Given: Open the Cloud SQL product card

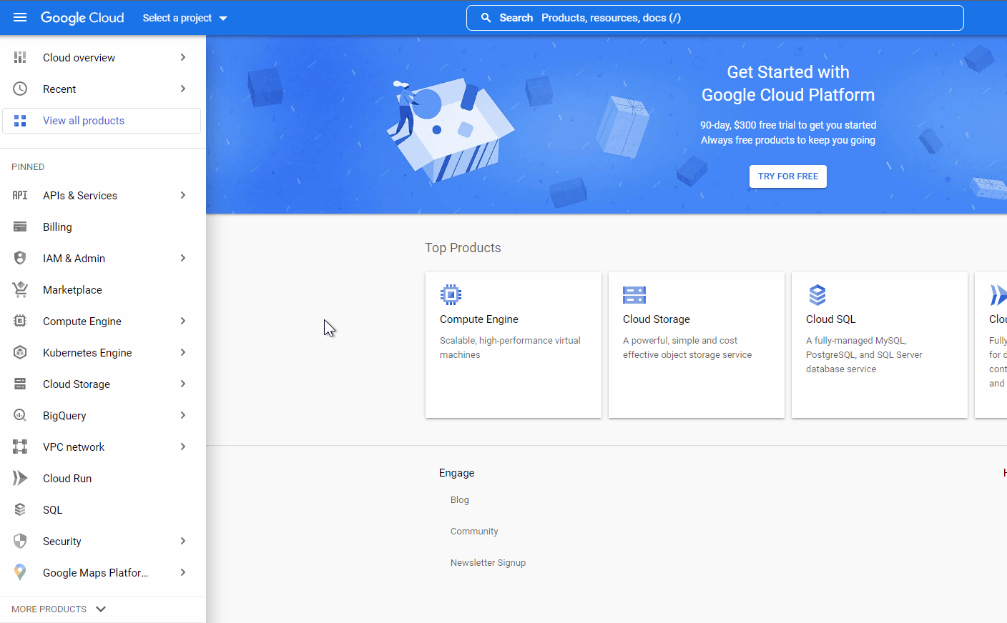Looking at the screenshot, I should tap(879, 344).
